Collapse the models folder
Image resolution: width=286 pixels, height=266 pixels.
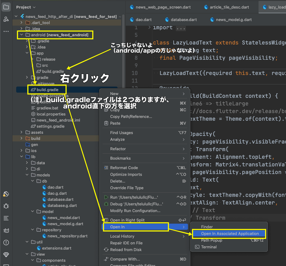[x=27, y=175]
